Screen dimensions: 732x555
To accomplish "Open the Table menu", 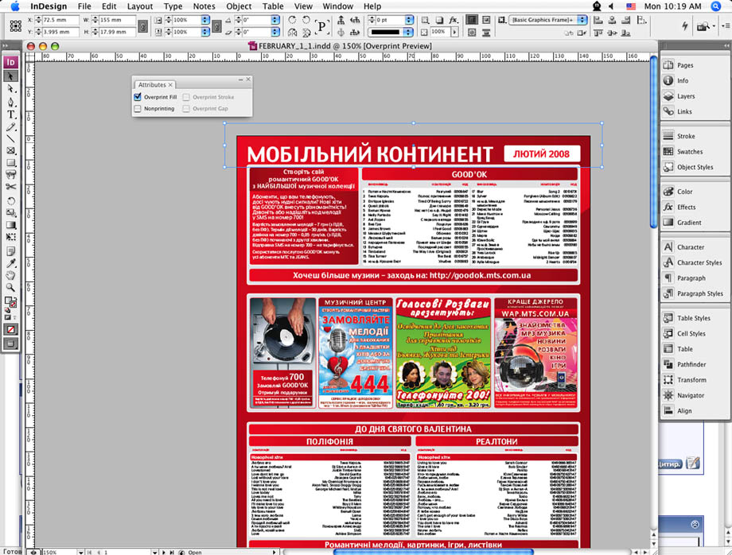I will pyautogui.click(x=273, y=6).
